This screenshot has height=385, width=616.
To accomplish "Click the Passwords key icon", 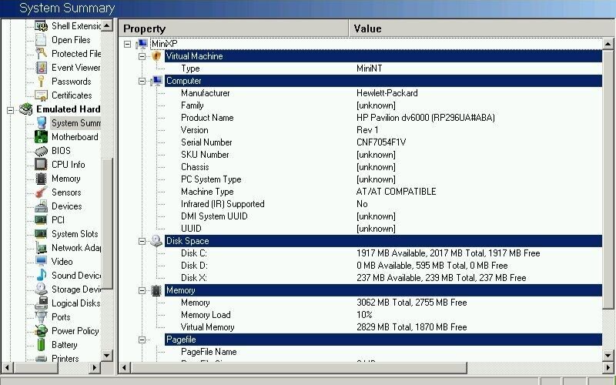I will pyautogui.click(x=41, y=82).
